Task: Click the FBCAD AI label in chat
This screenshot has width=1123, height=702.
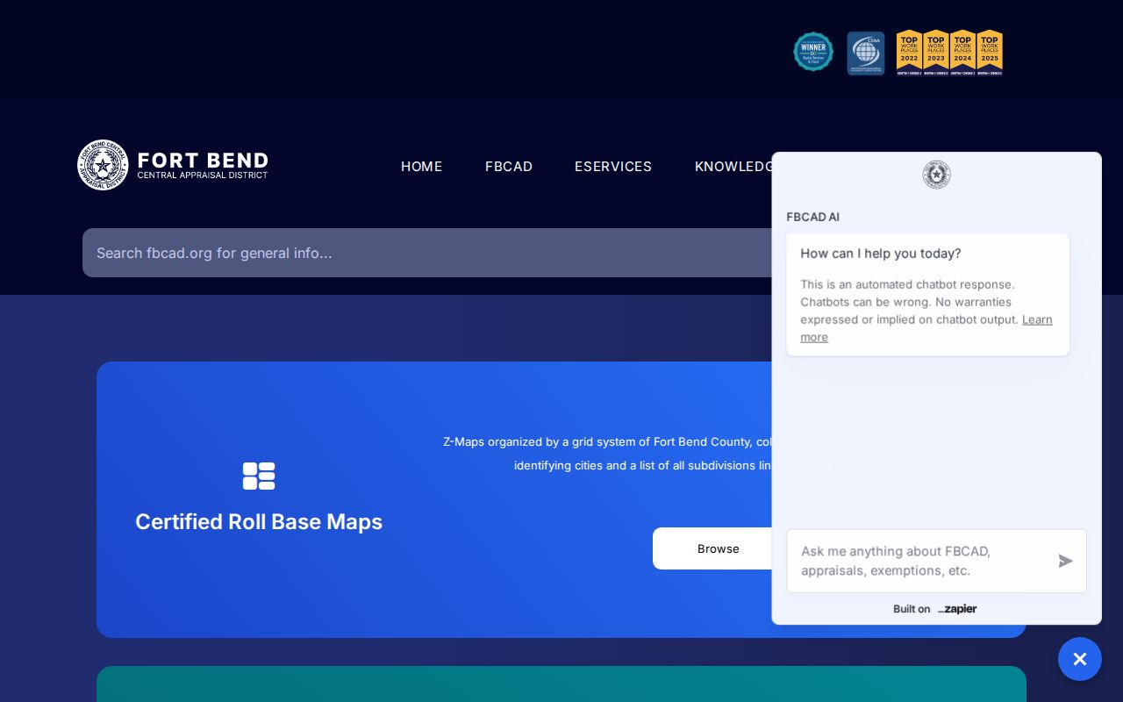Action: pyautogui.click(x=813, y=217)
